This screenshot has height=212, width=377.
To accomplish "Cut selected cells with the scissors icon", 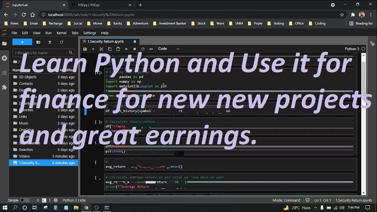I will (x=102, y=49).
